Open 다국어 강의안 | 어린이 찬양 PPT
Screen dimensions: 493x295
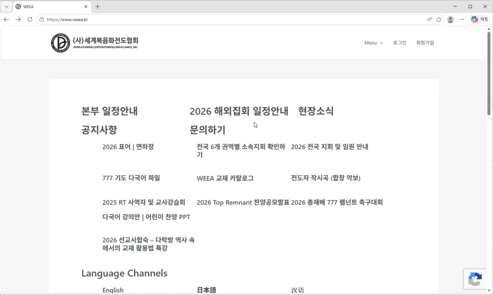[x=146, y=217]
